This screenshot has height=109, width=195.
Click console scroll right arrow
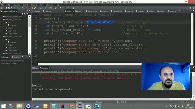tap(191, 99)
